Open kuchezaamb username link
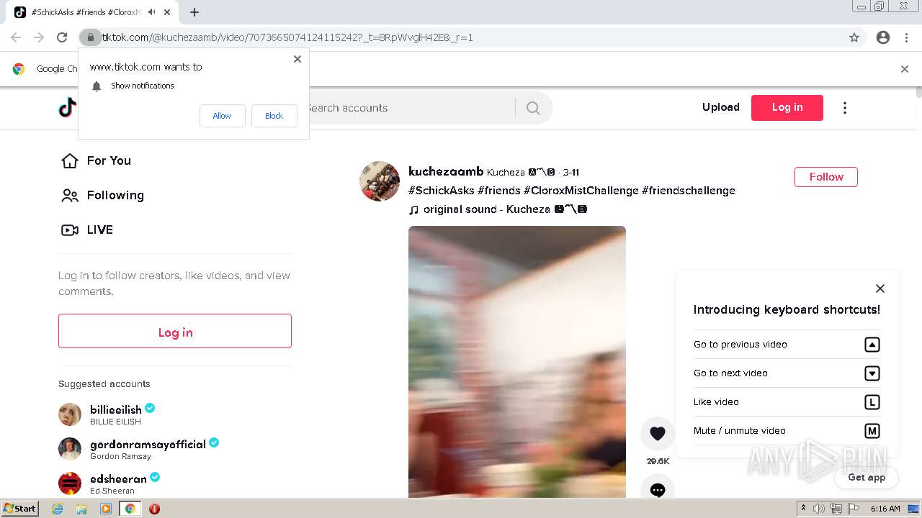The image size is (922, 518). pos(446,171)
